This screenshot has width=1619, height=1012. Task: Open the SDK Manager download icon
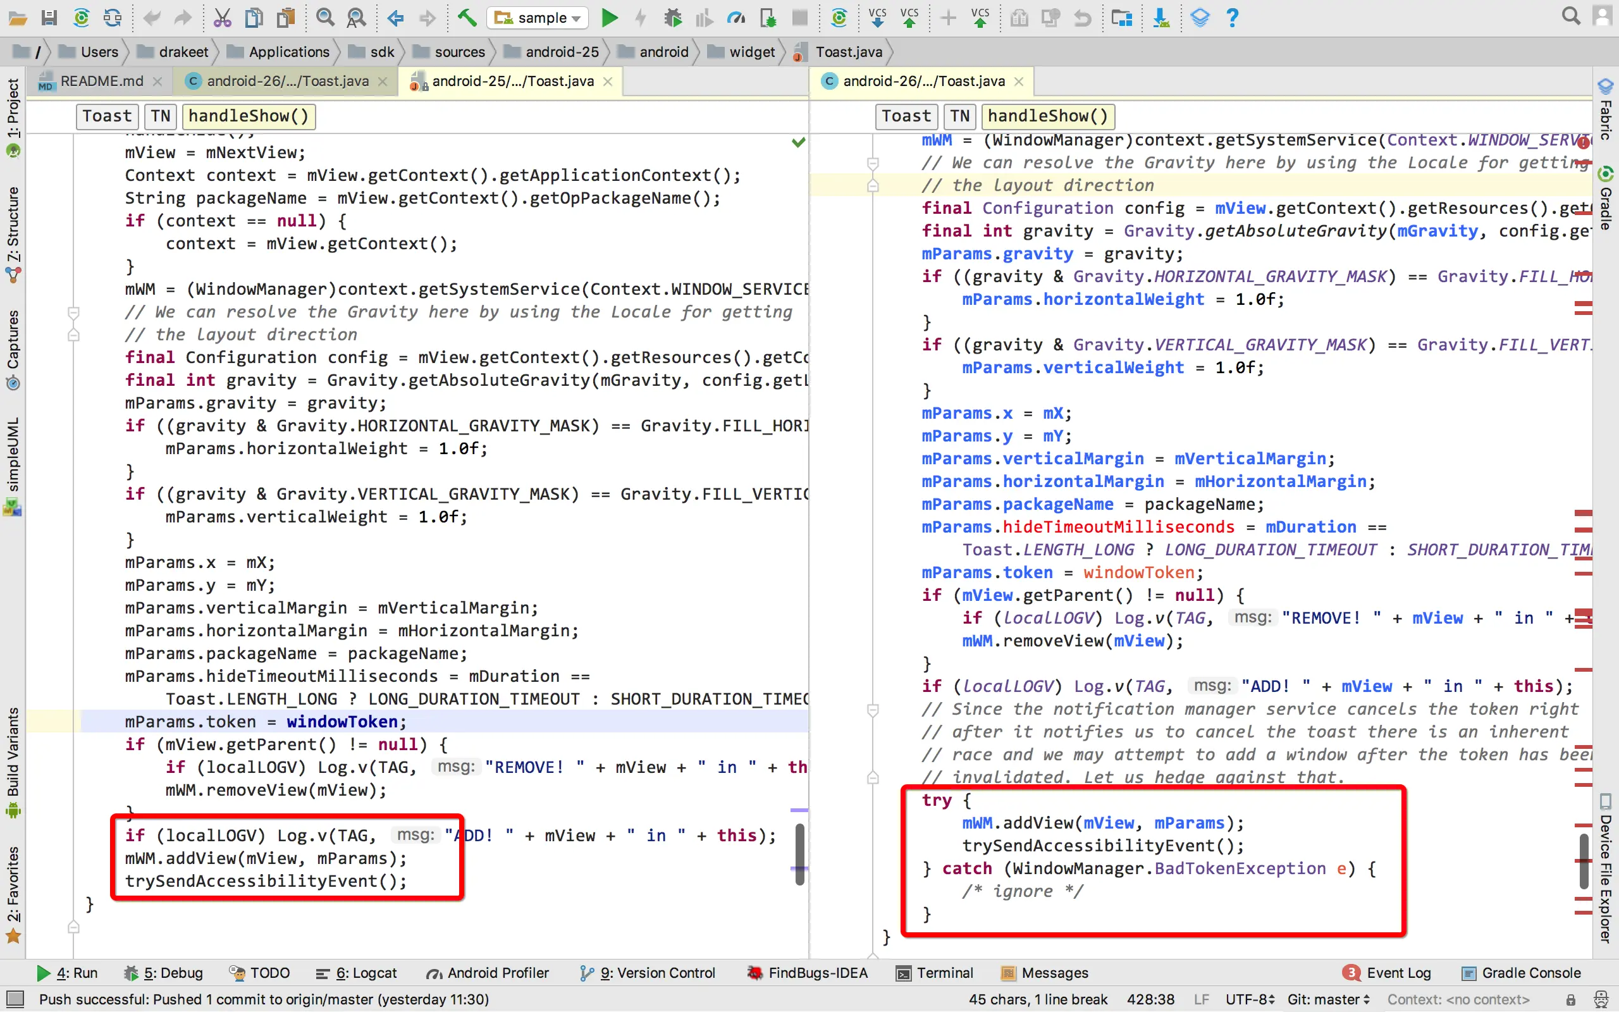tap(1161, 18)
